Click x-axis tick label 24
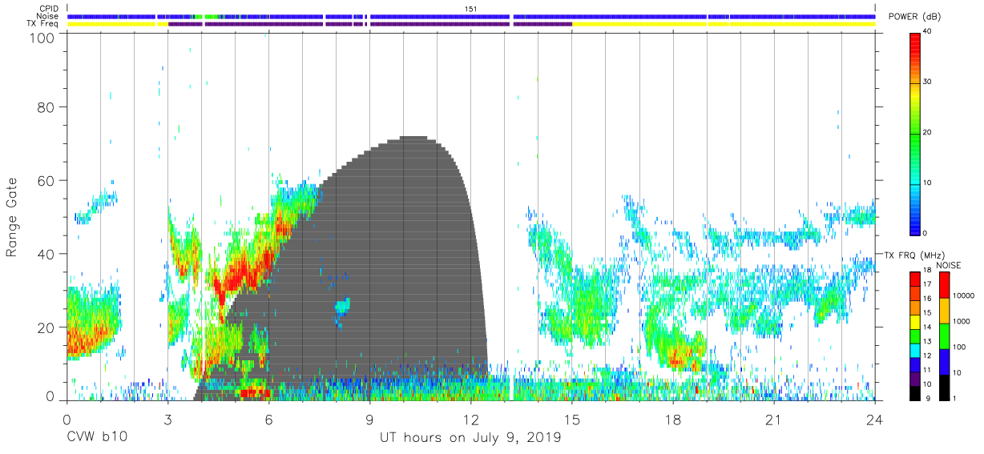The width and height of the screenshot is (984, 454). (x=875, y=420)
